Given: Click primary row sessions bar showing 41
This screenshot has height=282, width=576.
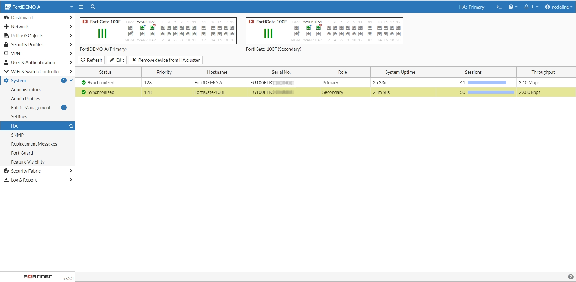Looking at the screenshot, I should pos(487,82).
